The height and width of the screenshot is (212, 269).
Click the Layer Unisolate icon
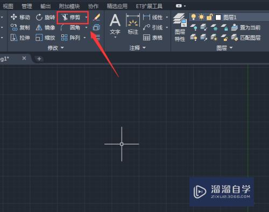pos(204,38)
